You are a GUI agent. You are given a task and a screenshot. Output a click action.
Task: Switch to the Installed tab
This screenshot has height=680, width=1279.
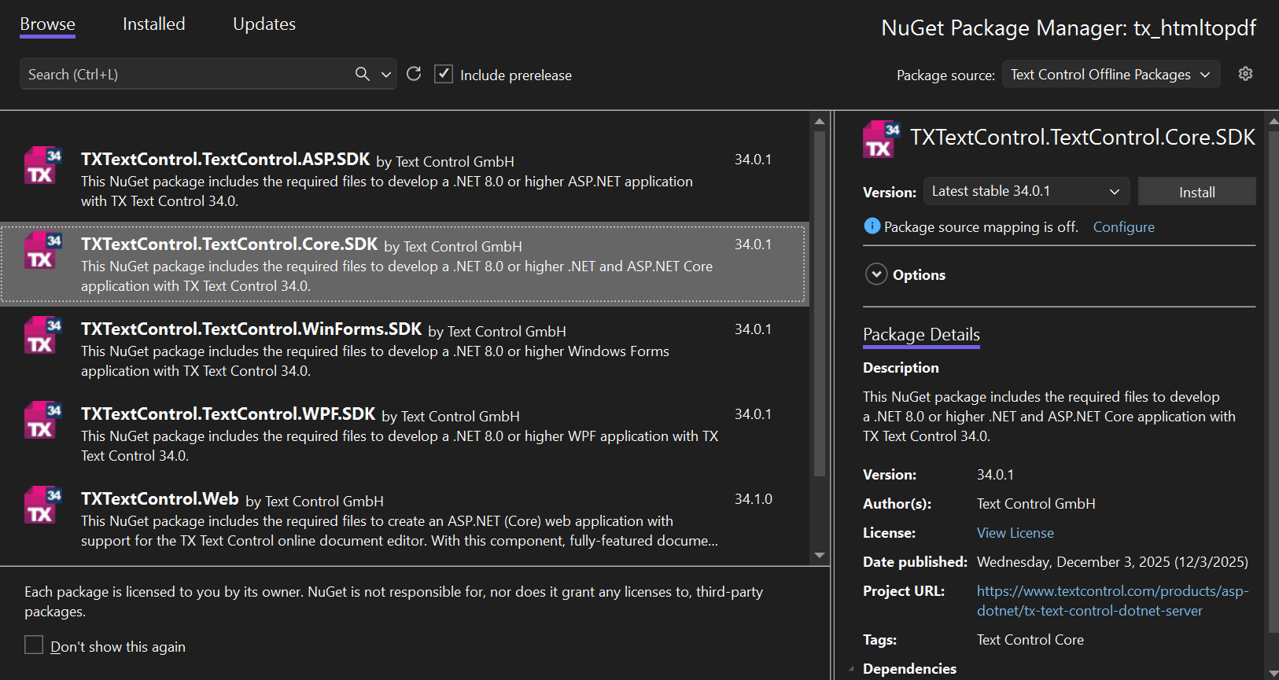click(153, 24)
